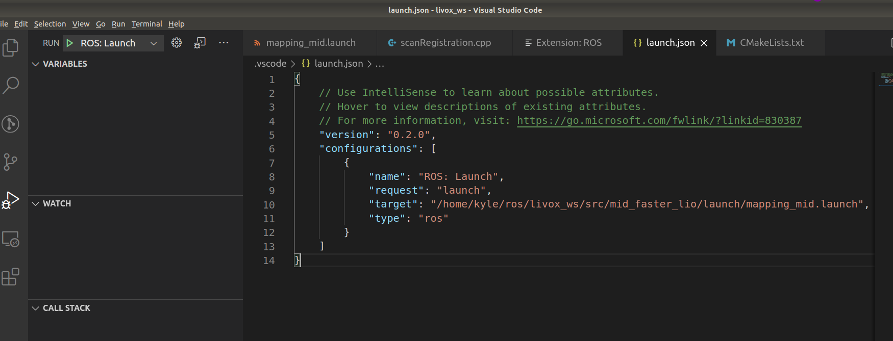The height and width of the screenshot is (341, 893).
Task: Click the "ros" type value
Action: pyautogui.click(x=433, y=219)
